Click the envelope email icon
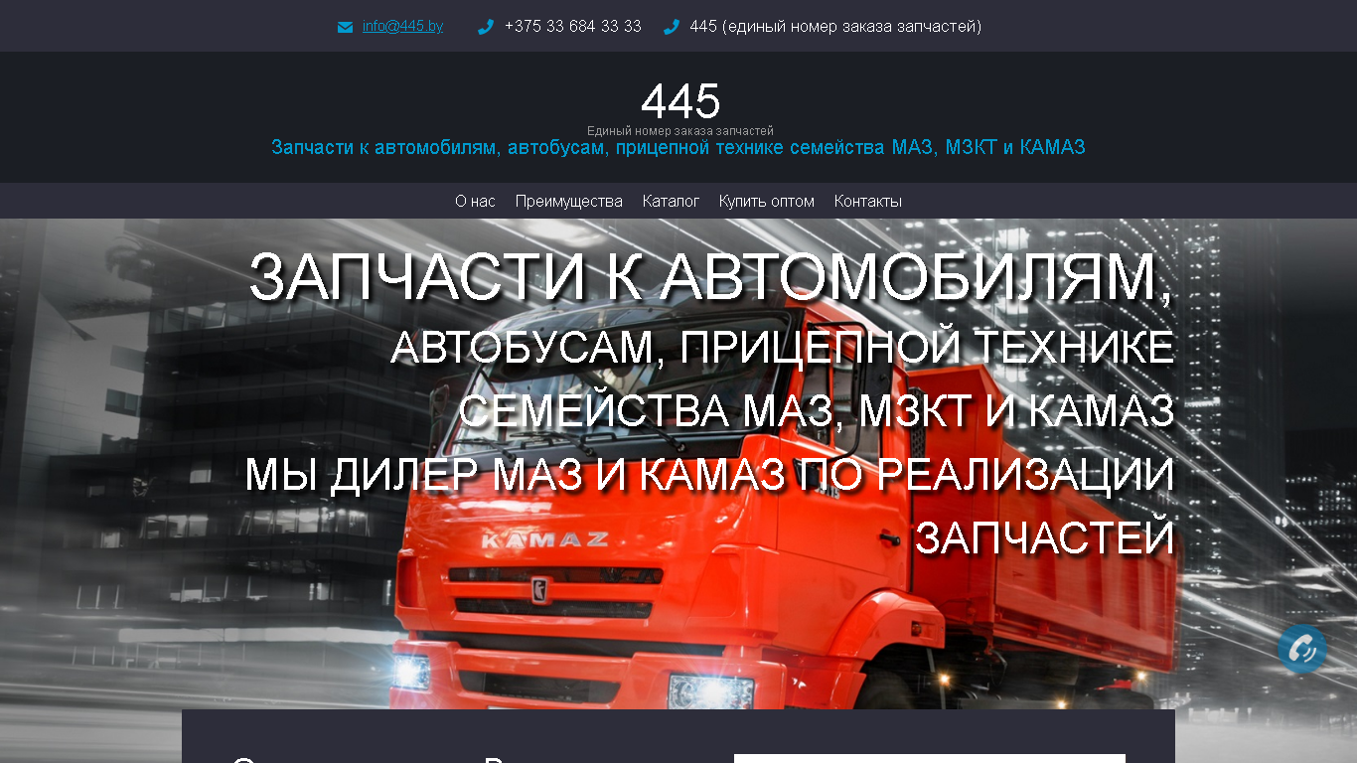The width and height of the screenshot is (1357, 763). (x=345, y=27)
